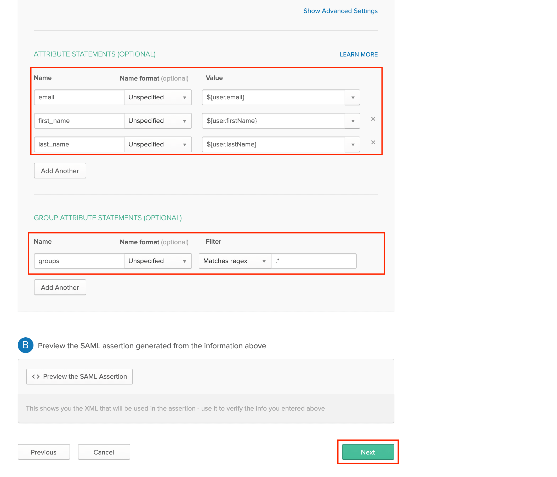The image size is (557, 477).
Task: Remove the last_name attribute row
Action: click(x=373, y=143)
